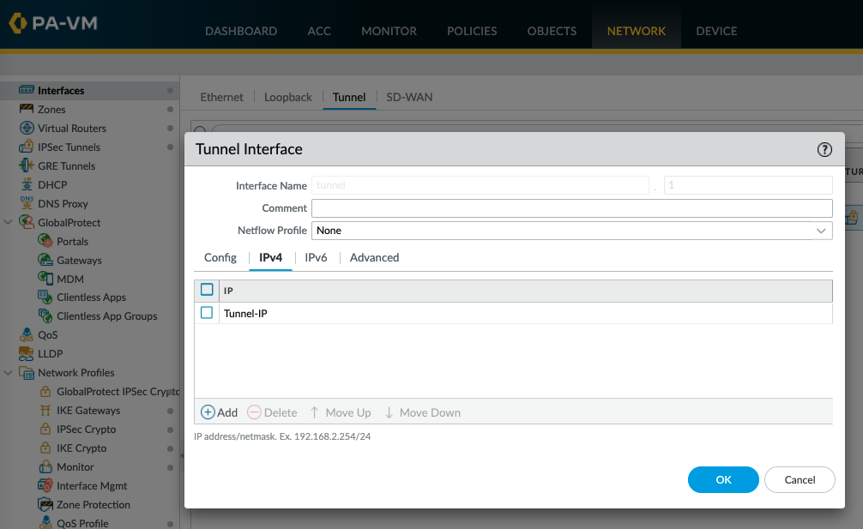Screen dimensions: 863x529
Task: Focus the Comment input field
Action: pos(572,207)
